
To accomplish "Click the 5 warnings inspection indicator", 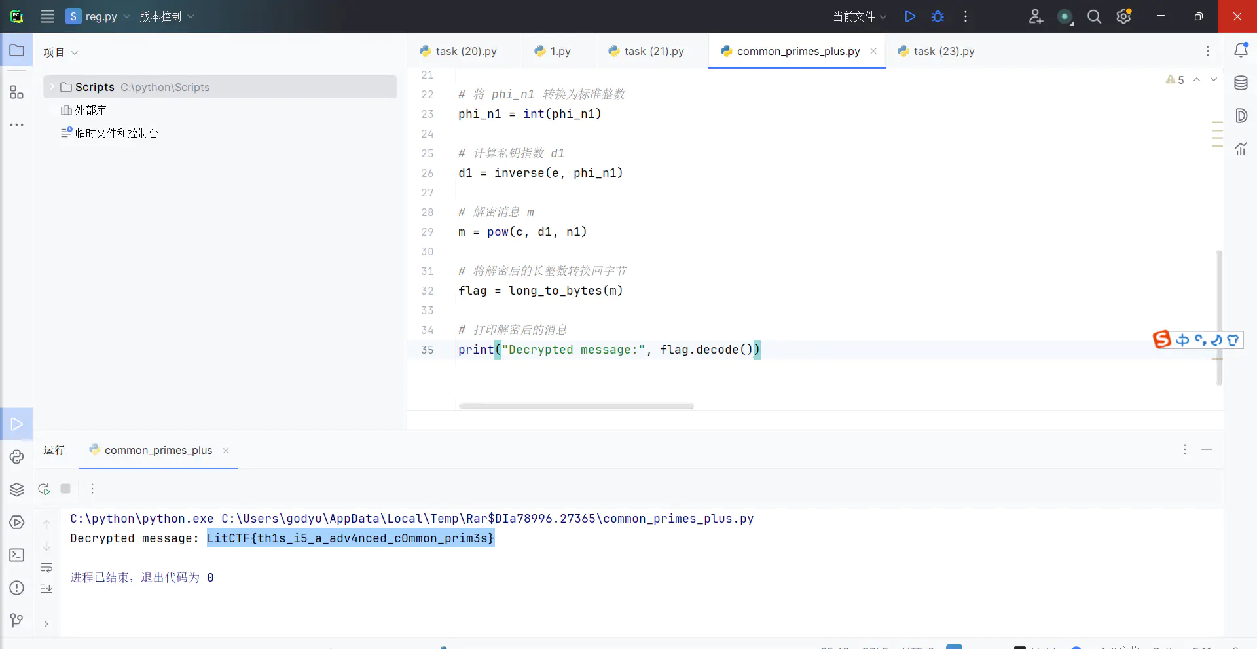I will [x=1175, y=80].
